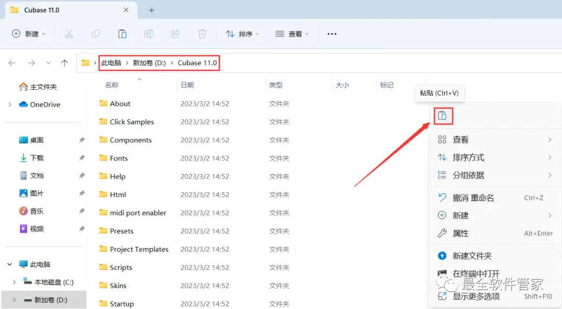Open 视频 in the sidebar
This screenshot has width=562, height=309.
point(31,229)
